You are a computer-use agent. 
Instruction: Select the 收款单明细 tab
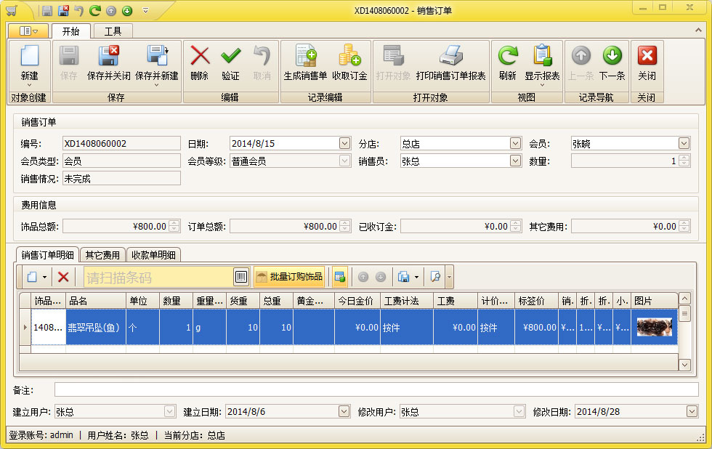coord(153,255)
